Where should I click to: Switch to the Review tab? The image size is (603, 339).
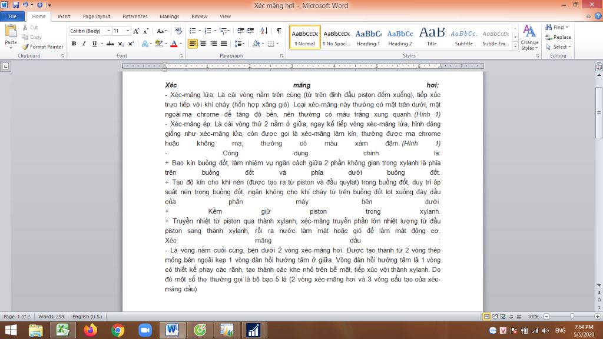200,16
